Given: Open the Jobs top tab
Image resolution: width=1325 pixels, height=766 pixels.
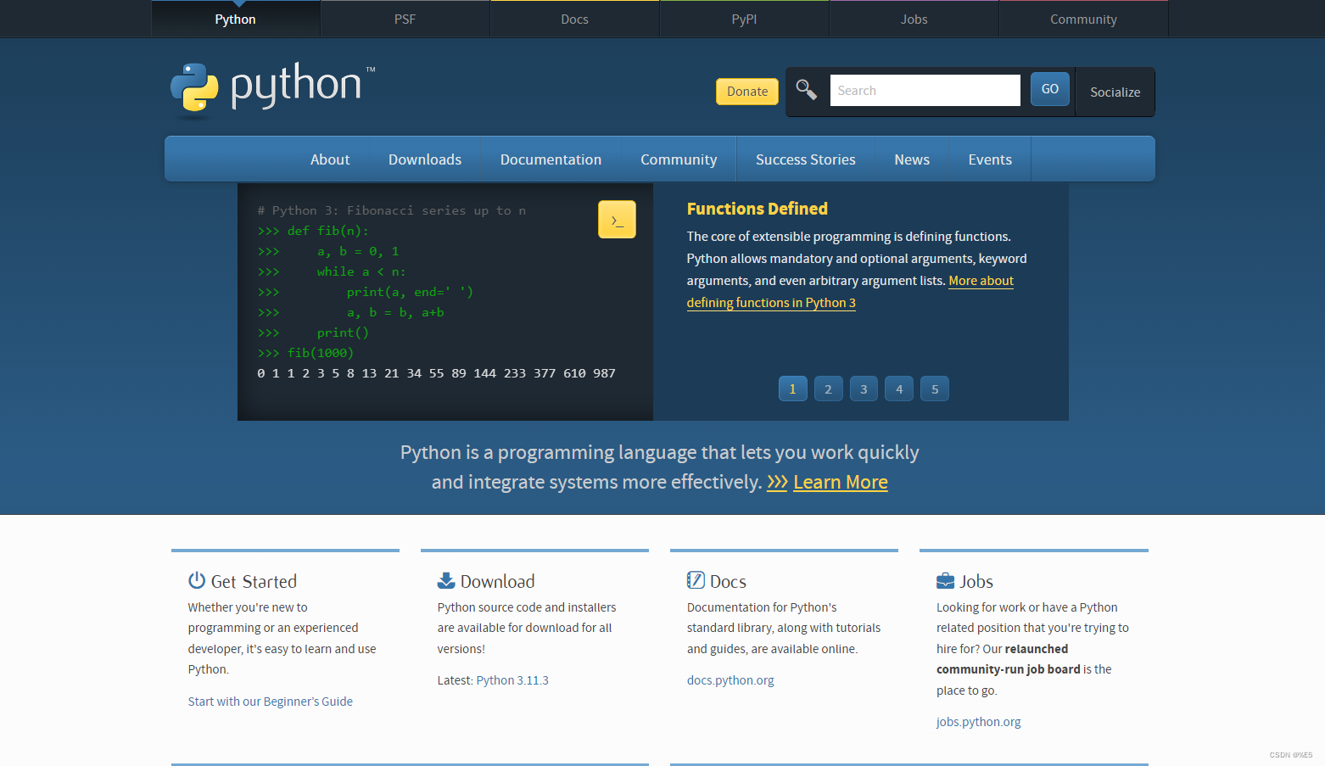Looking at the screenshot, I should pos(914,19).
